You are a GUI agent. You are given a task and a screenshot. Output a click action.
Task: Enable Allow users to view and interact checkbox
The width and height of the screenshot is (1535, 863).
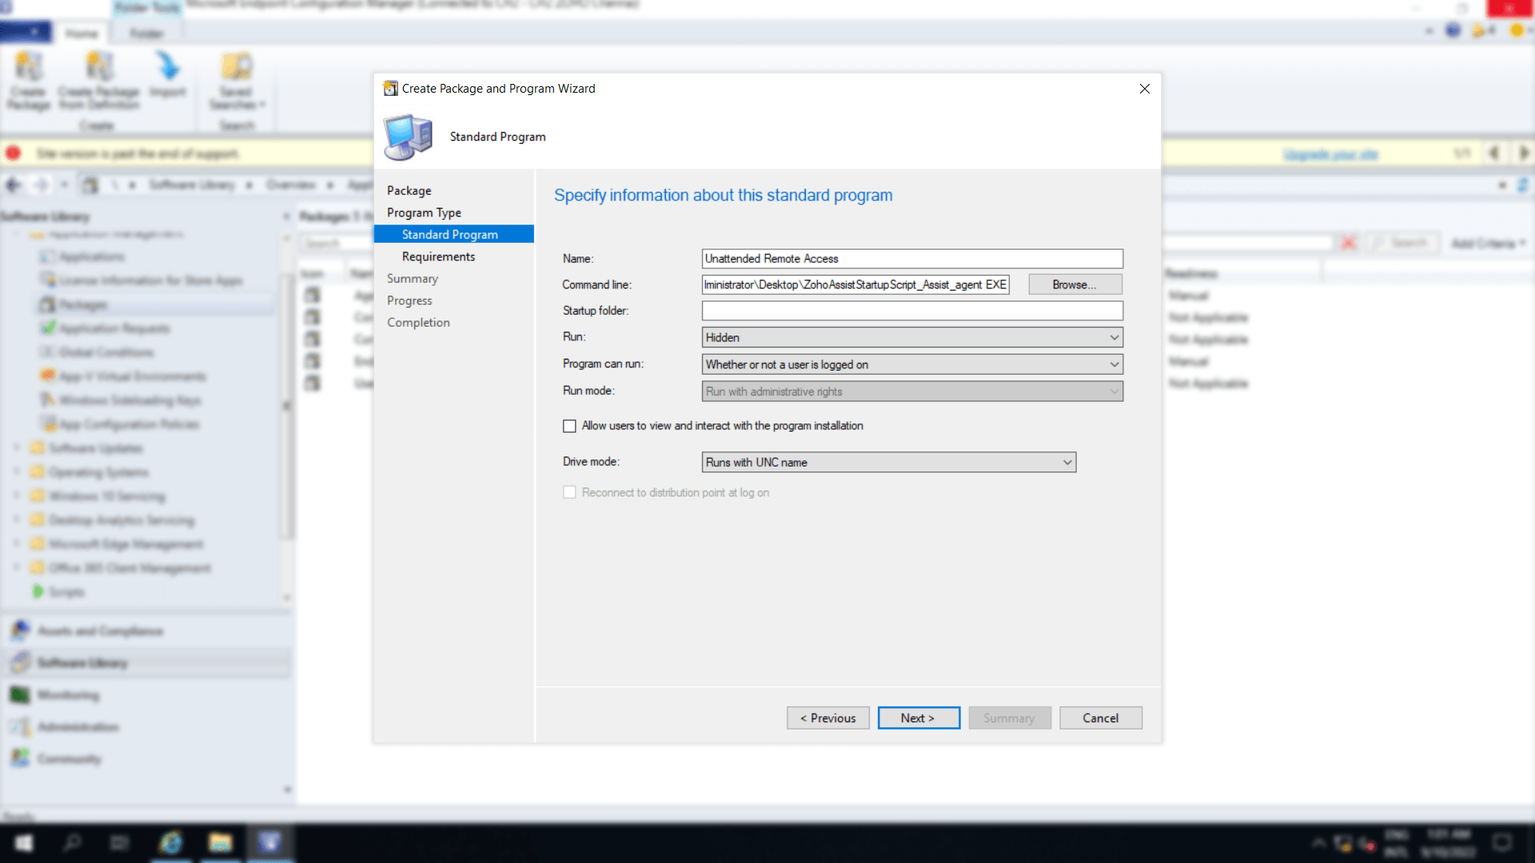tap(569, 426)
